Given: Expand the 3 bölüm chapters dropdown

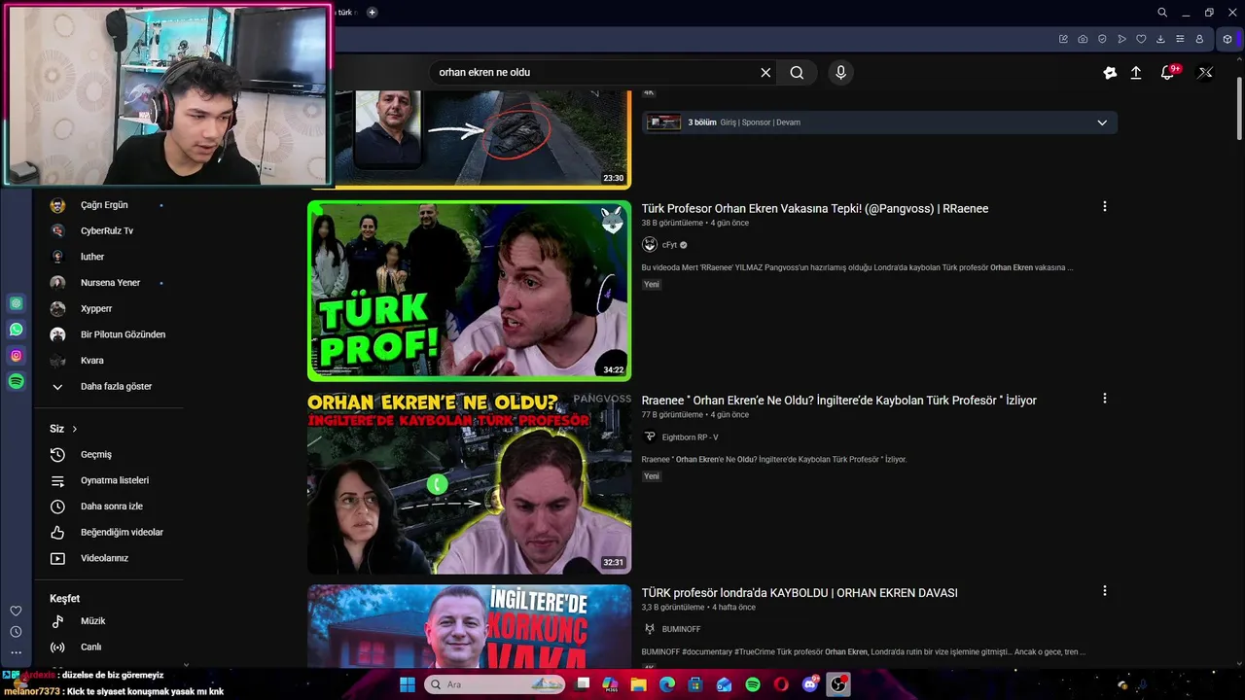Looking at the screenshot, I should pyautogui.click(x=1102, y=122).
